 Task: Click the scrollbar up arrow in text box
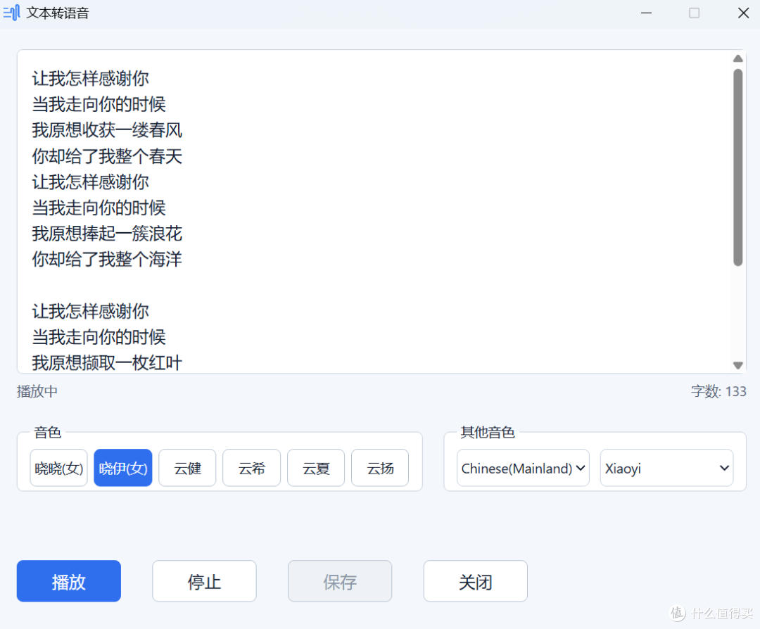pos(737,58)
